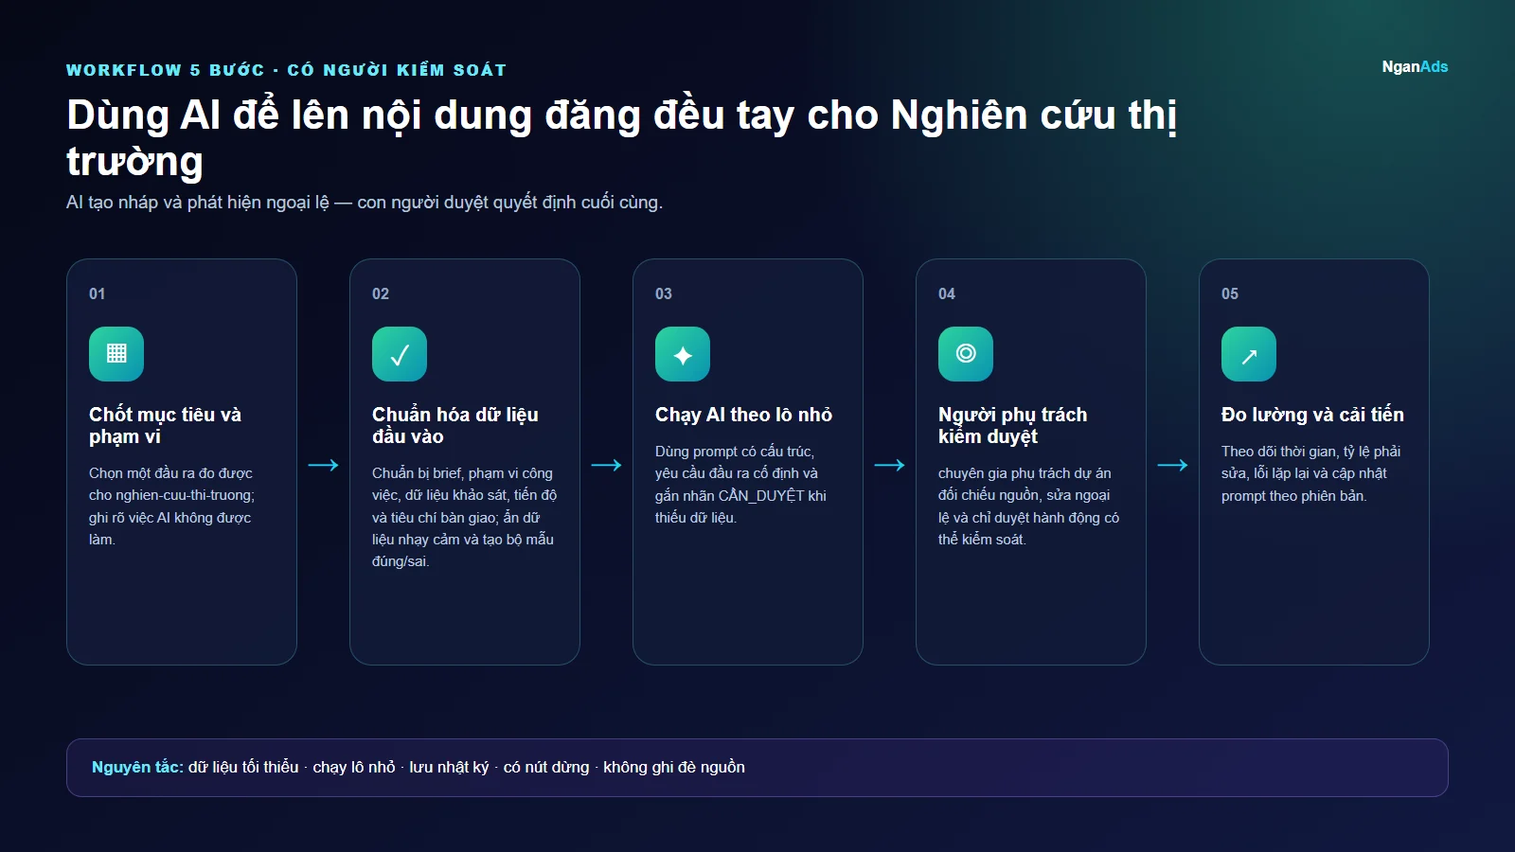The image size is (1515, 852).
Task: Click the 'Chọn một đầu ra đo được' description
Action: pyautogui.click(x=170, y=506)
